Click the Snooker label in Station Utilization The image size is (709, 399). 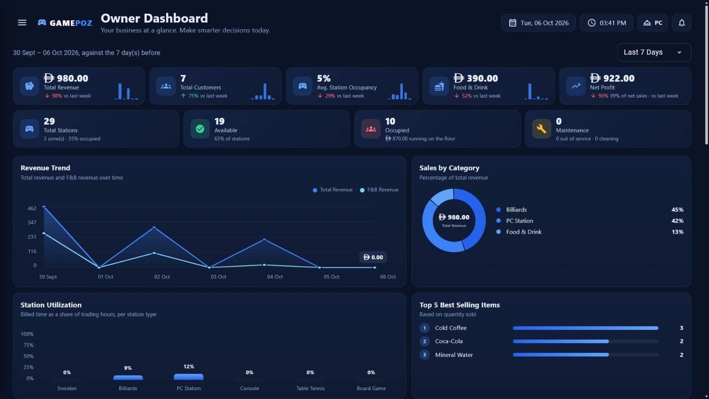67,388
